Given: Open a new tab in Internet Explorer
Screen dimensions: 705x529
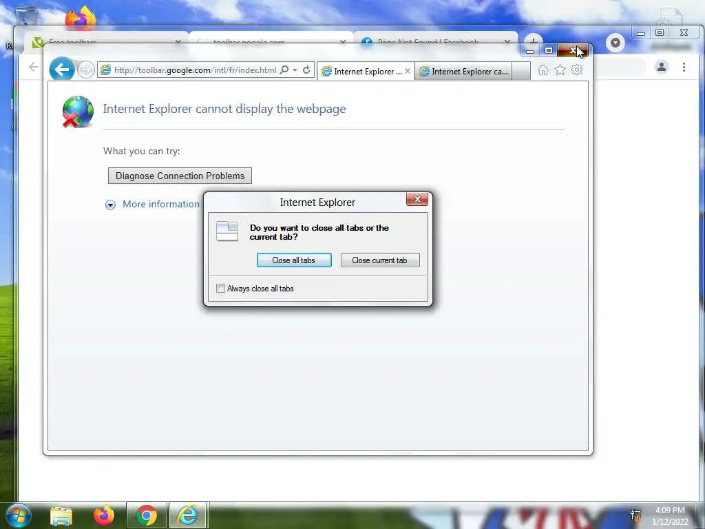Looking at the screenshot, I should point(521,71).
